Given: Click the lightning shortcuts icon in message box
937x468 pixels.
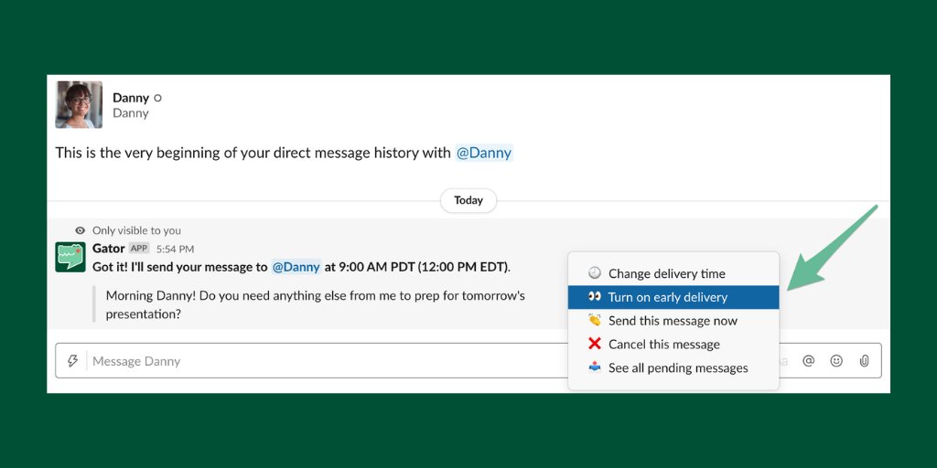Looking at the screenshot, I should (x=72, y=360).
